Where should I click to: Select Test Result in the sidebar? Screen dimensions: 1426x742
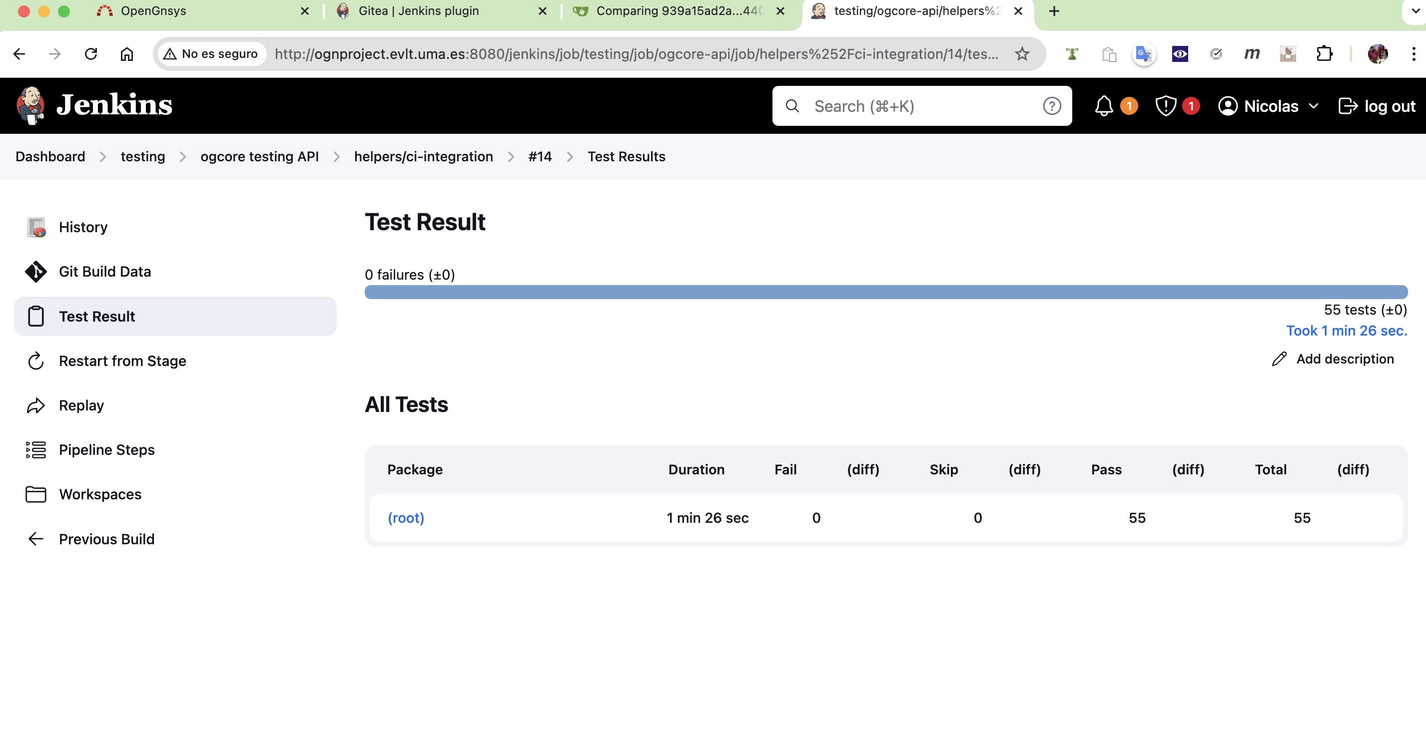coord(175,317)
